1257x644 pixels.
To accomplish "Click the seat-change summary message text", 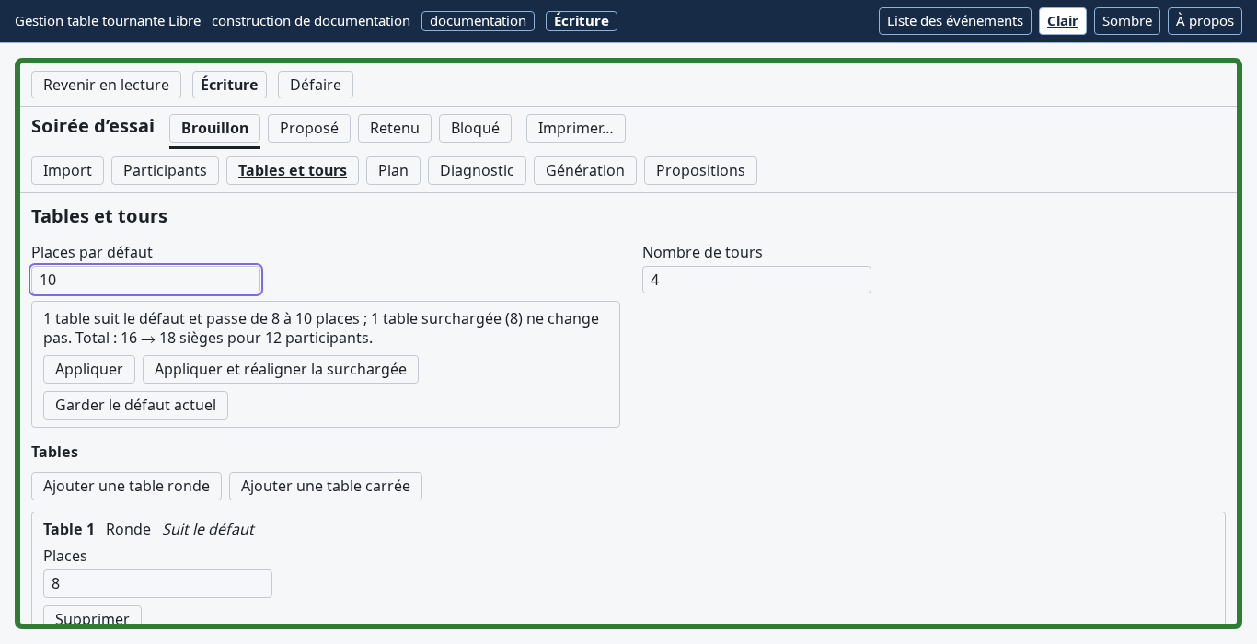I will point(321,328).
